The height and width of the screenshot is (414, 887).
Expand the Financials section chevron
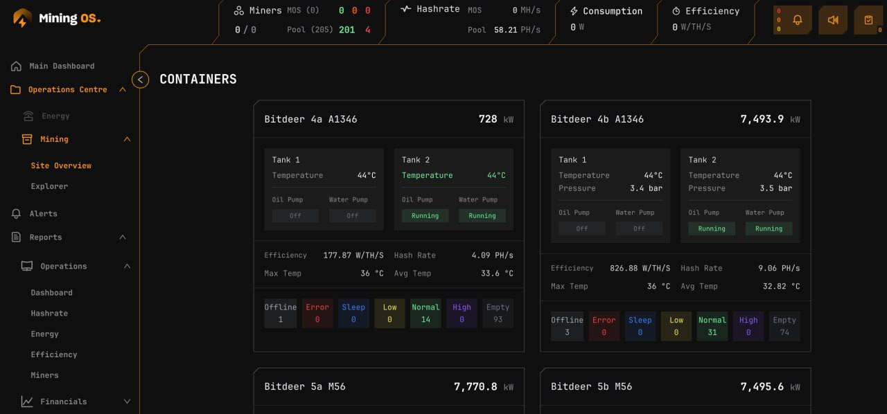127,402
